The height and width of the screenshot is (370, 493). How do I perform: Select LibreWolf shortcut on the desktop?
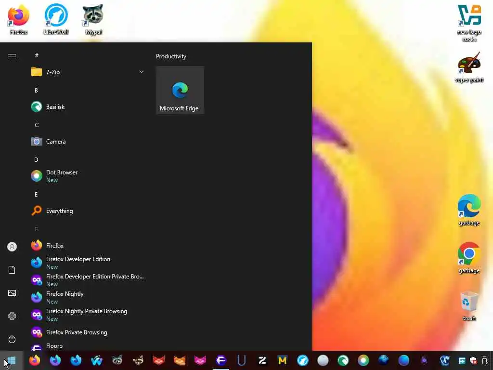pos(56,19)
